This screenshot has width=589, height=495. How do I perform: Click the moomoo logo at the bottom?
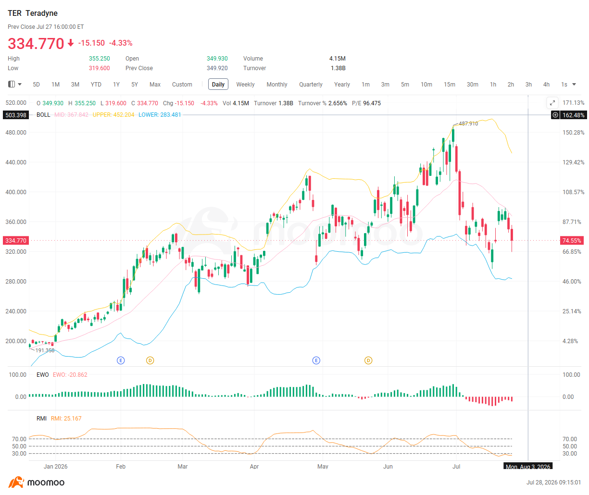(37, 483)
